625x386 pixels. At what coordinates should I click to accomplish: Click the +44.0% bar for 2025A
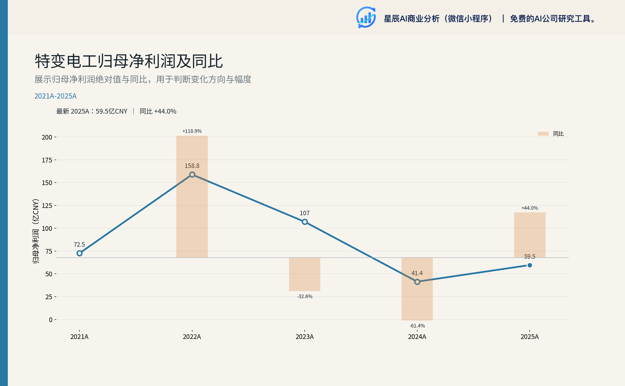pos(530,235)
